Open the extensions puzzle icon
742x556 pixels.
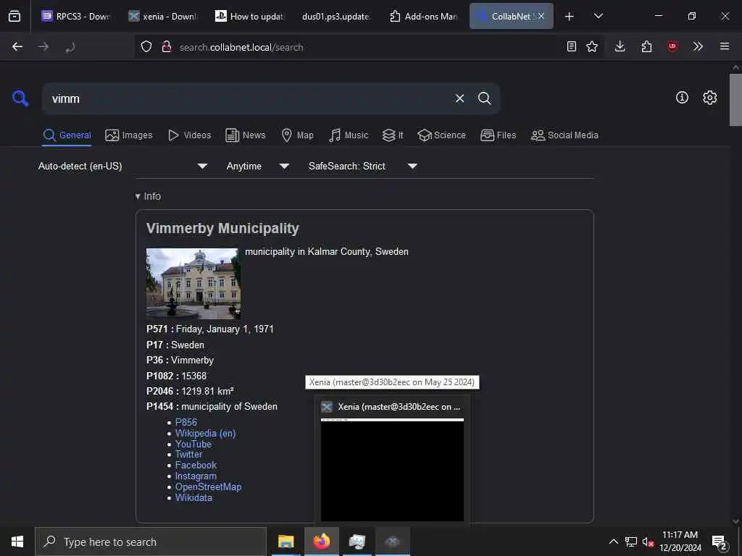coord(646,46)
